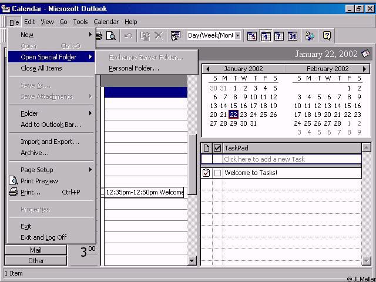Click the Undo toolbar icon
This screenshot has width=376, height=282.
pyautogui.click(x=128, y=36)
